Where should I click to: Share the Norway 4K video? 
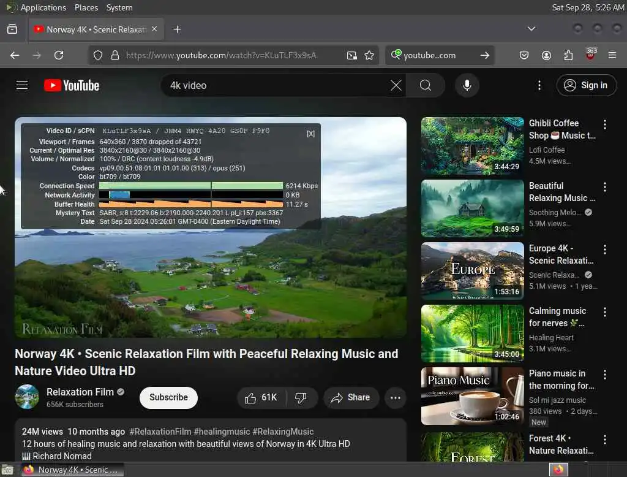click(351, 398)
